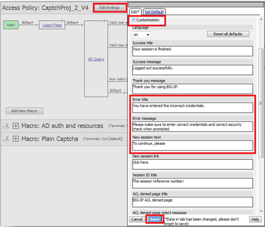Switch to the Edit tab
The height and width of the screenshot is (227, 265).
[135, 12]
